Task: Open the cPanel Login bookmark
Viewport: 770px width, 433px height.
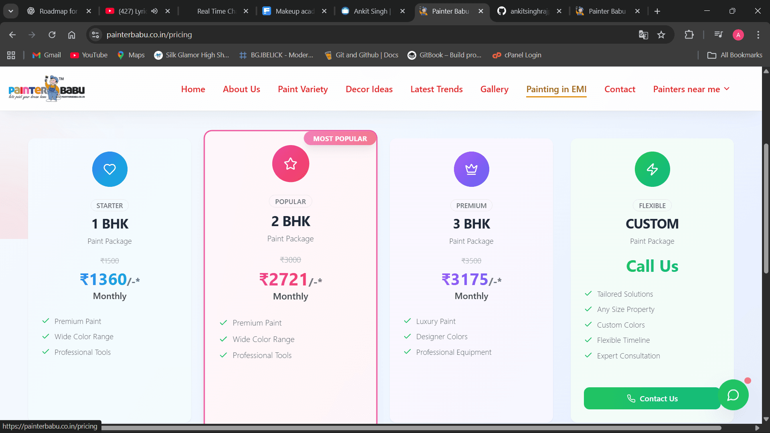Action: click(517, 55)
